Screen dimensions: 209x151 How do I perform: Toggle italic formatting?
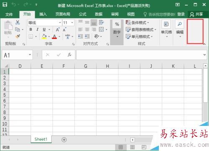click(37, 29)
